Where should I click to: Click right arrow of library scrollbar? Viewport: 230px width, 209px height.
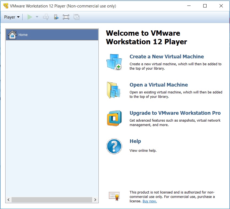point(95,200)
